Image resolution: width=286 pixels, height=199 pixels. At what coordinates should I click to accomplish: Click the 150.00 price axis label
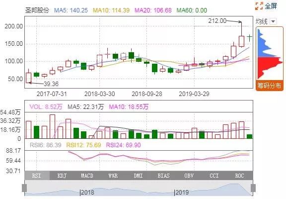click(x=14, y=44)
